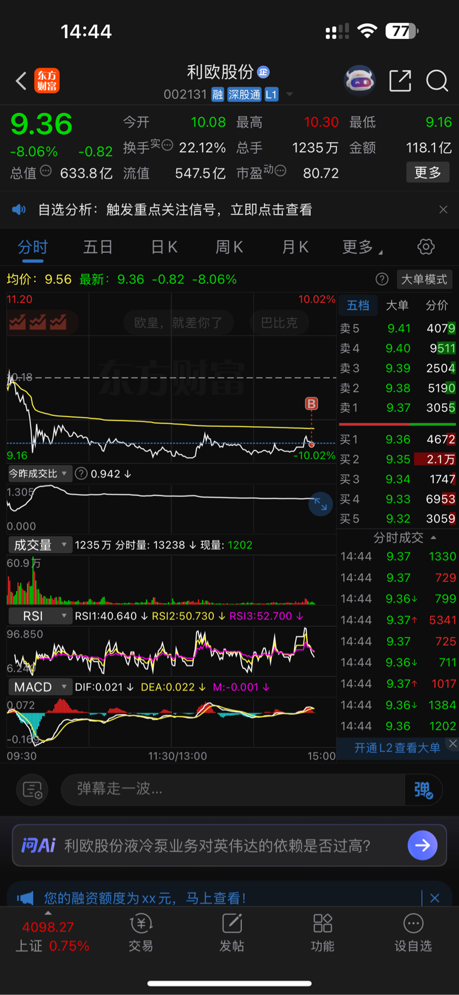Open the 功能 functions menu
Viewport: 459px width, 995px height.
323,932
